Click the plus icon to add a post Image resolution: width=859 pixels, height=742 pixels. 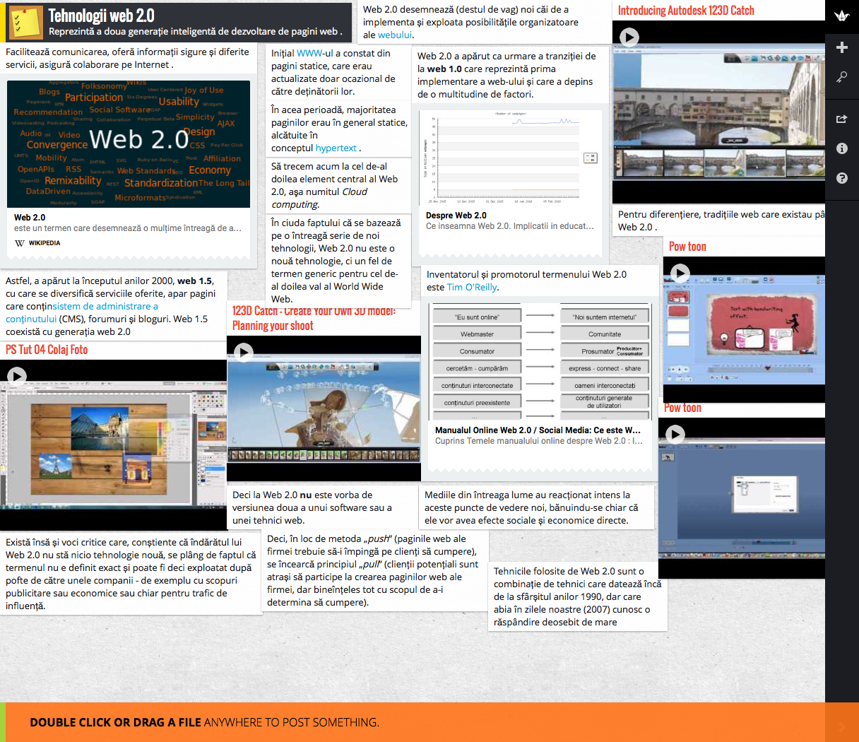click(841, 47)
